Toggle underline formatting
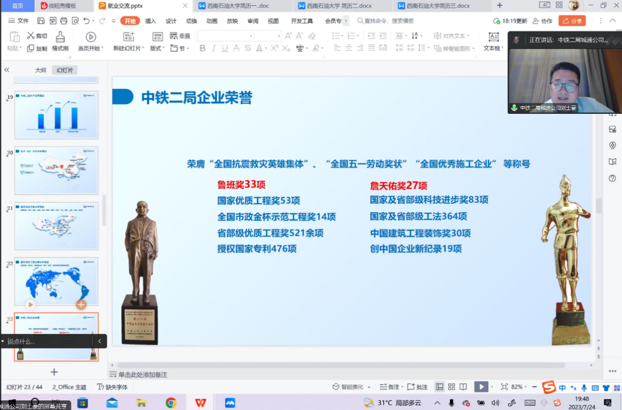Viewport: 622px width, 410px height. 225,48
